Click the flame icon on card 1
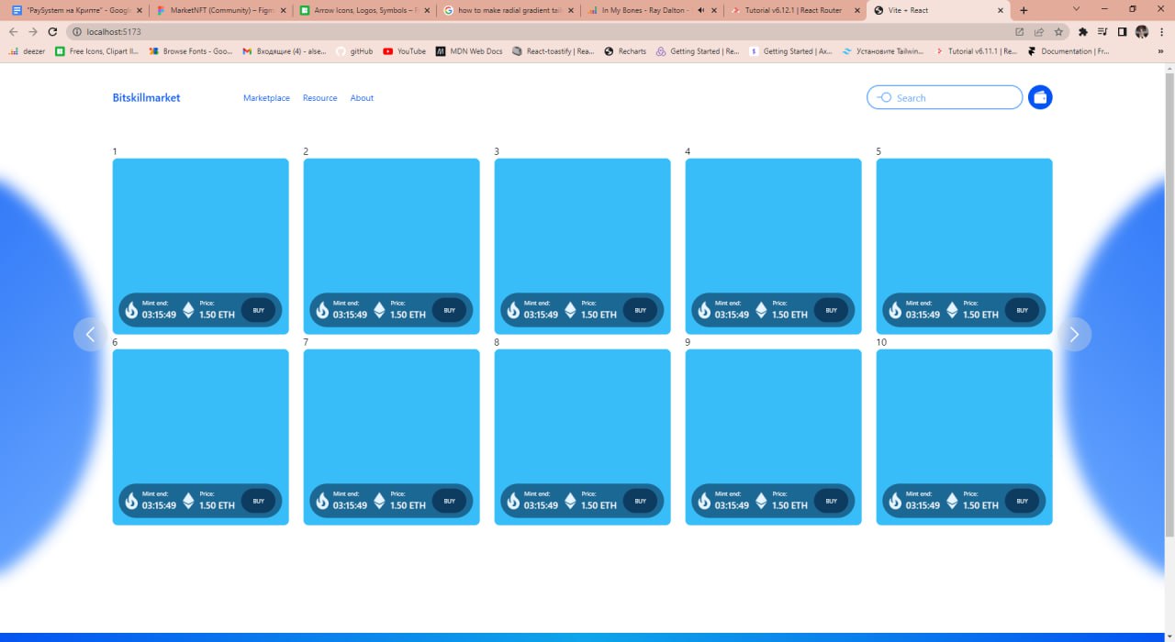This screenshot has width=1175, height=642. click(131, 310)
